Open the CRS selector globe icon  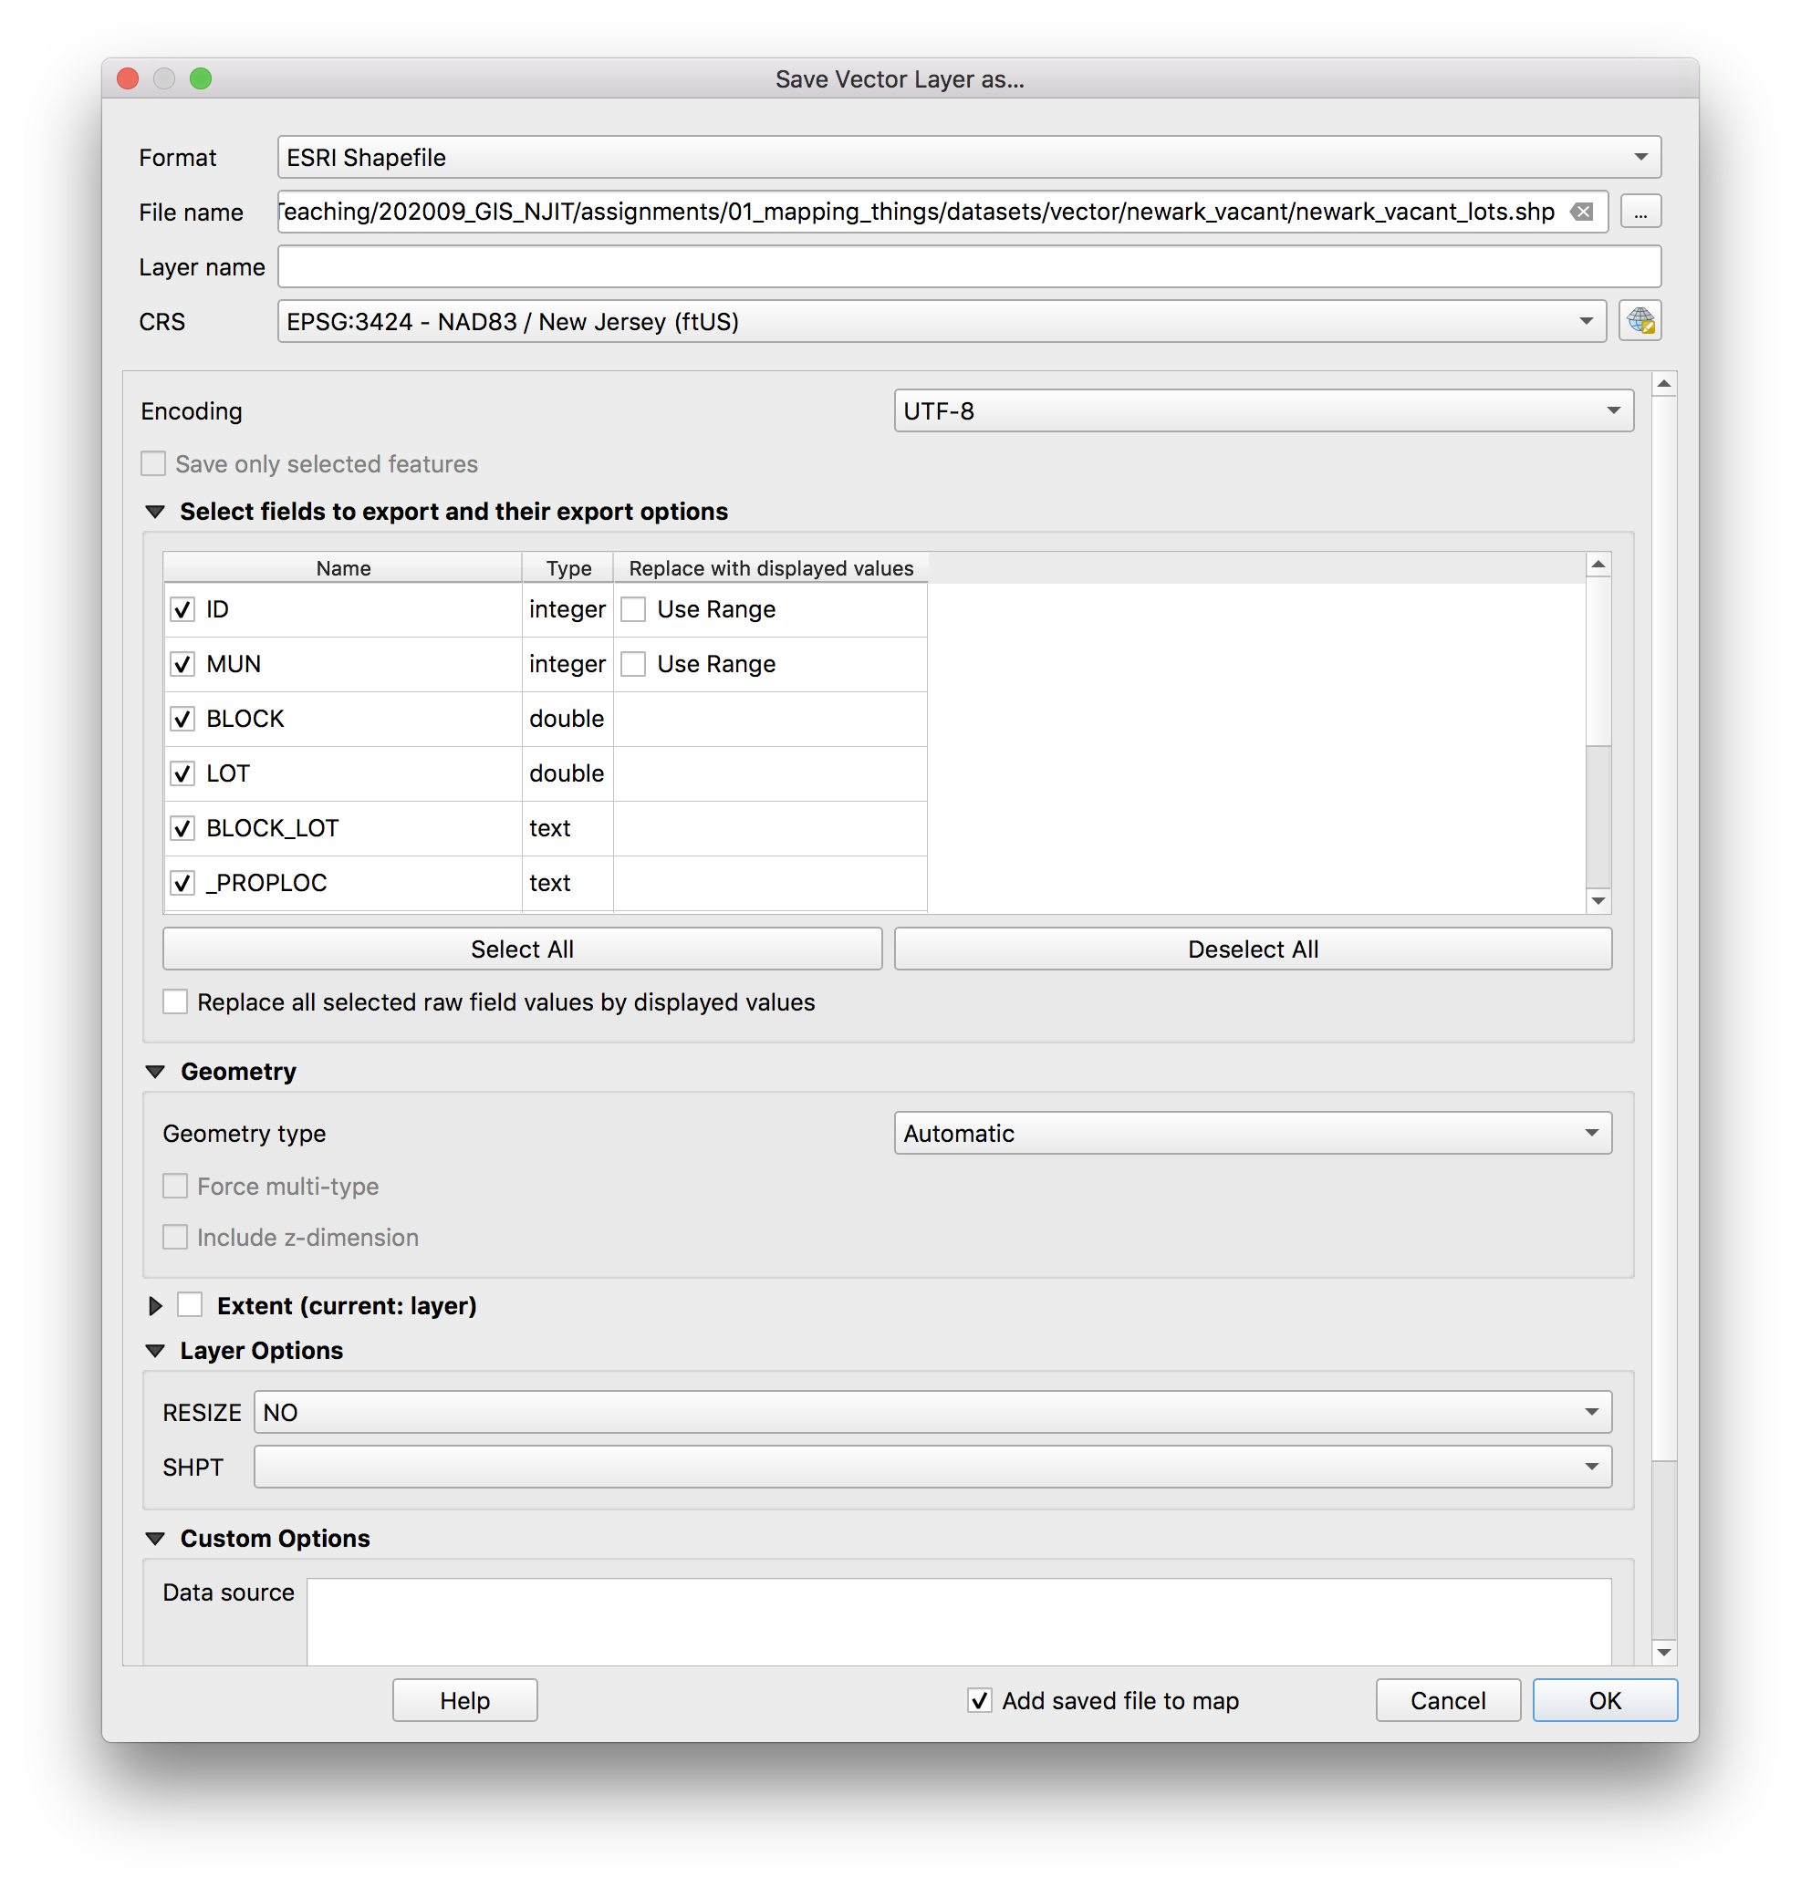point(1640,320)
